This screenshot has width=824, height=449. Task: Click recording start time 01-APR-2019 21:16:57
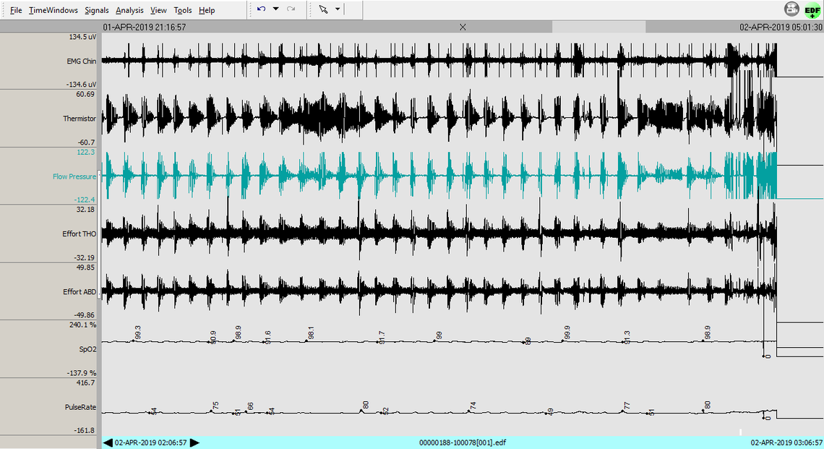coord(145,27)
